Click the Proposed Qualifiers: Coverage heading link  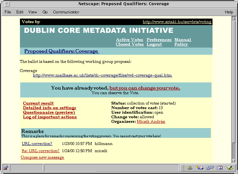coord(62,51)
